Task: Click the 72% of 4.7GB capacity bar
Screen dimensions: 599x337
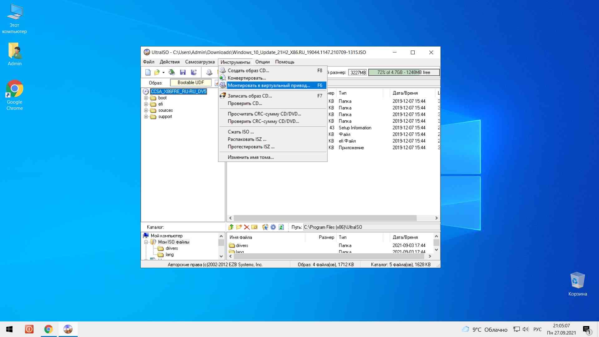Action: pos(404,72)
